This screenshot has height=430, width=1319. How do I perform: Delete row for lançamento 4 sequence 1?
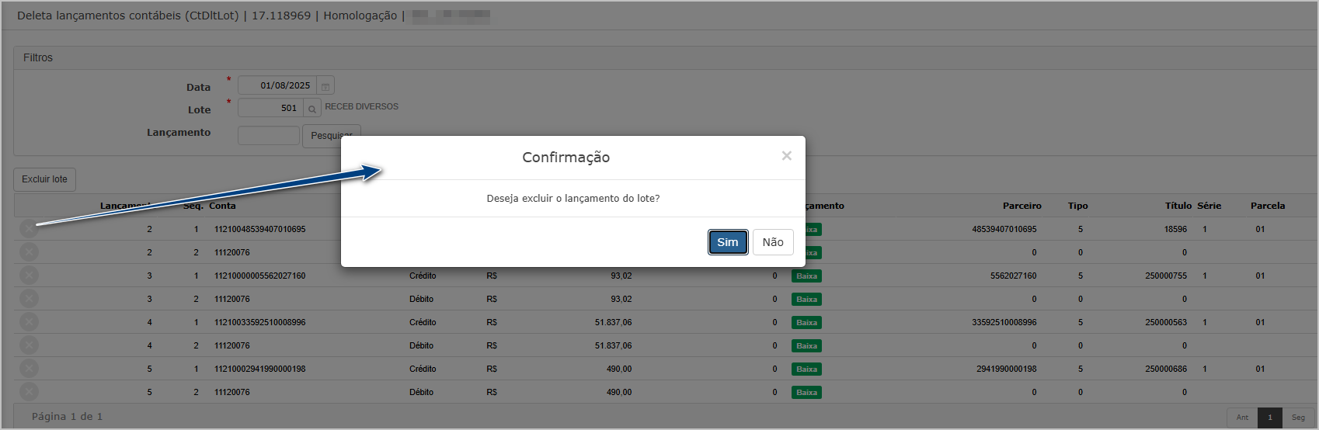(x=29, y=322)
